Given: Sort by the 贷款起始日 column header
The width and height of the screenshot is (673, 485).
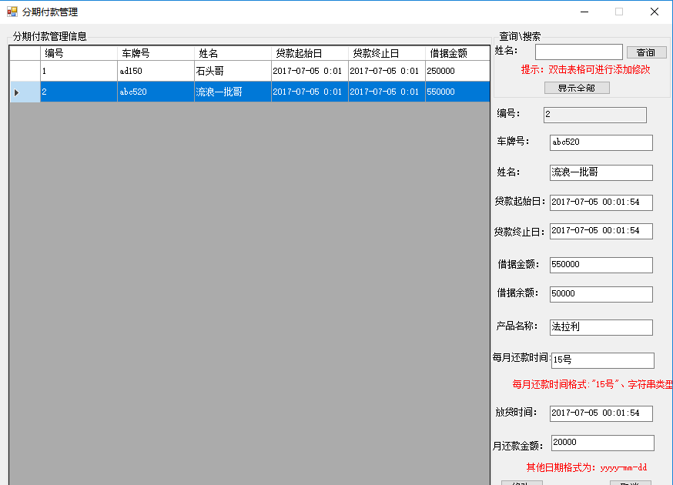Looking at the screenshot, I should point(310,53).
